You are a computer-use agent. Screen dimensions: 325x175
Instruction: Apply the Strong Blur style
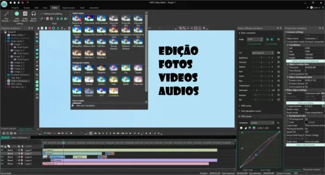77,43
